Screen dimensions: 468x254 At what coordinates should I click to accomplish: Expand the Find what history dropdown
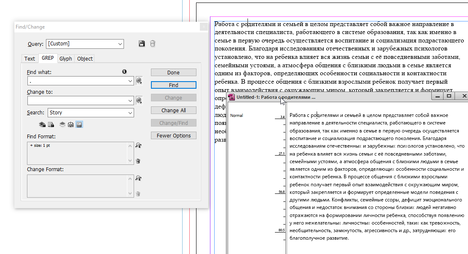130,81
